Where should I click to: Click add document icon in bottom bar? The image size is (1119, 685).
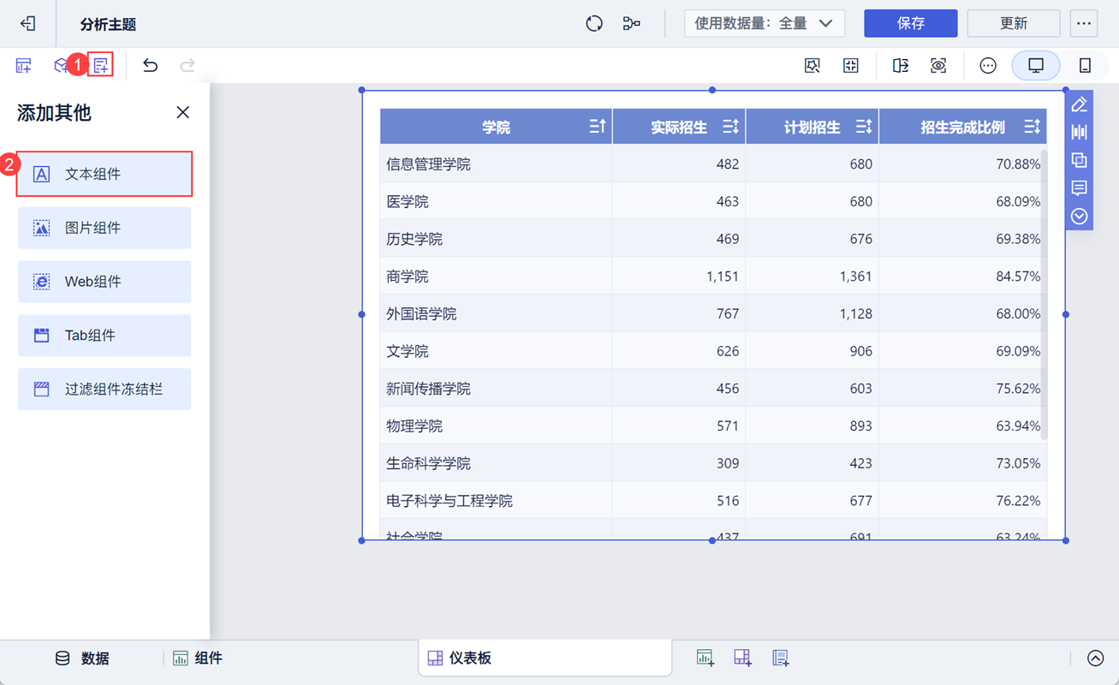click(780, 658)
